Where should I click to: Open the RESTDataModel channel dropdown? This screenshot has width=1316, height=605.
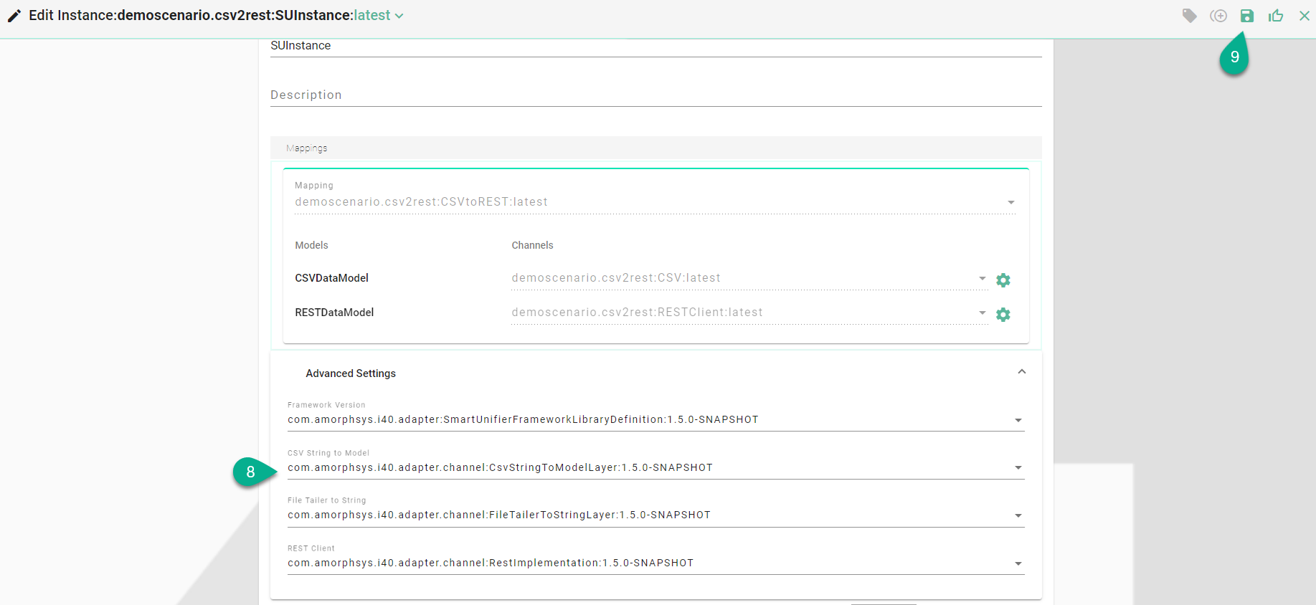pyautogui.click(x=982, y=313)
